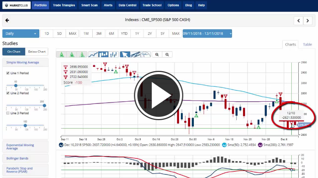
Task: Select the 1D range button
Action: click(47, 34)
